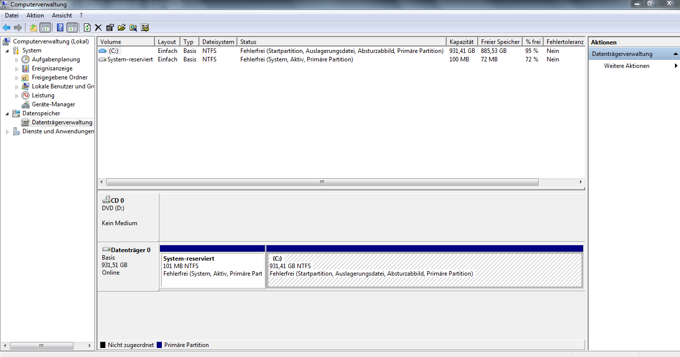Click the Aufgabenplanung clock icon

coord(25,59)
